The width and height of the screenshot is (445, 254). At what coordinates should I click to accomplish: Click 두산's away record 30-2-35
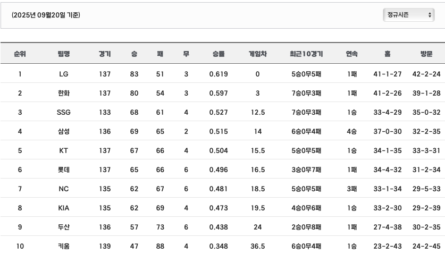pyautogui.click(x=426, y=227)
